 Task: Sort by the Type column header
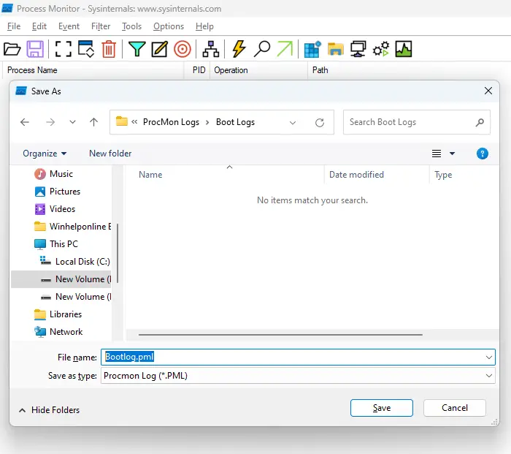pos(443,175)
